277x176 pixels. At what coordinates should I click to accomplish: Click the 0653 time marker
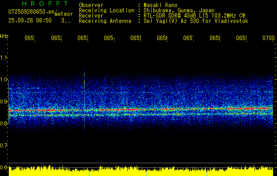[x=83, y=38]
